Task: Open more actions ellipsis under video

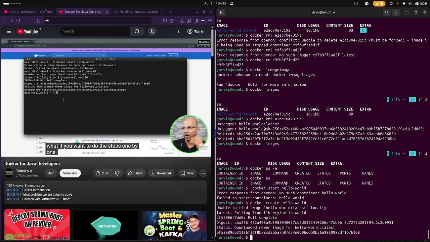Action: pos(203,173)
